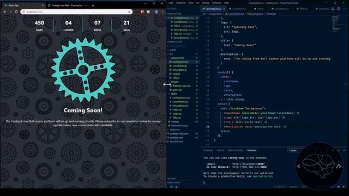
Task: Switch to the React App browser tab
Action: point(23,5)
